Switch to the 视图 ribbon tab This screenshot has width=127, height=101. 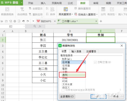click(108, 3)
